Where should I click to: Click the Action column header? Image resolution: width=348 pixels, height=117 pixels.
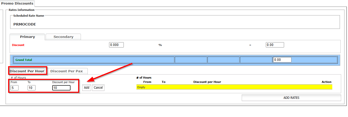(326, 82)
